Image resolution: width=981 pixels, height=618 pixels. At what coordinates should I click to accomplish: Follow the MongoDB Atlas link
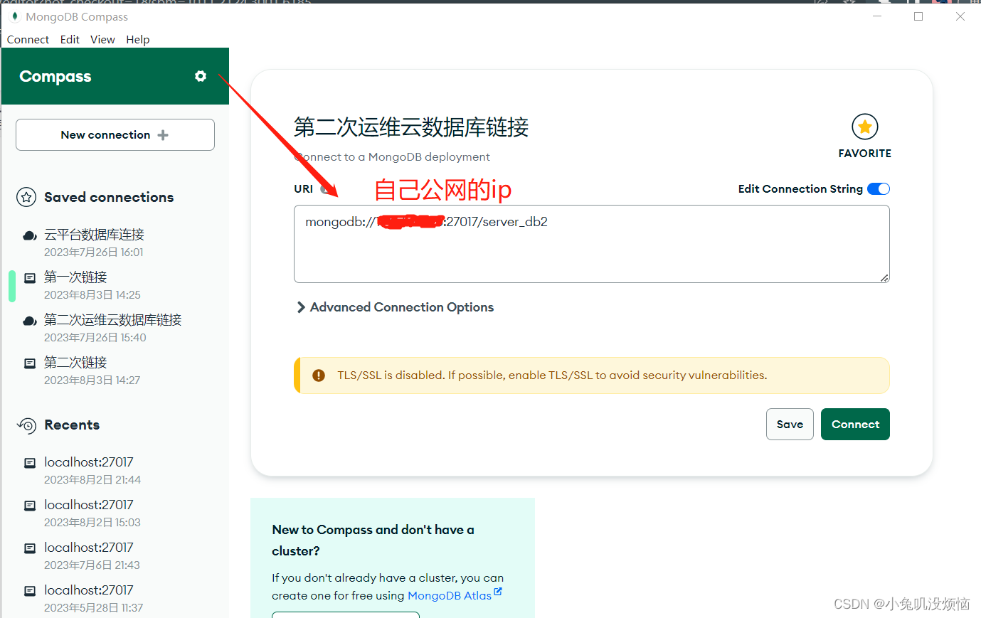450,596
